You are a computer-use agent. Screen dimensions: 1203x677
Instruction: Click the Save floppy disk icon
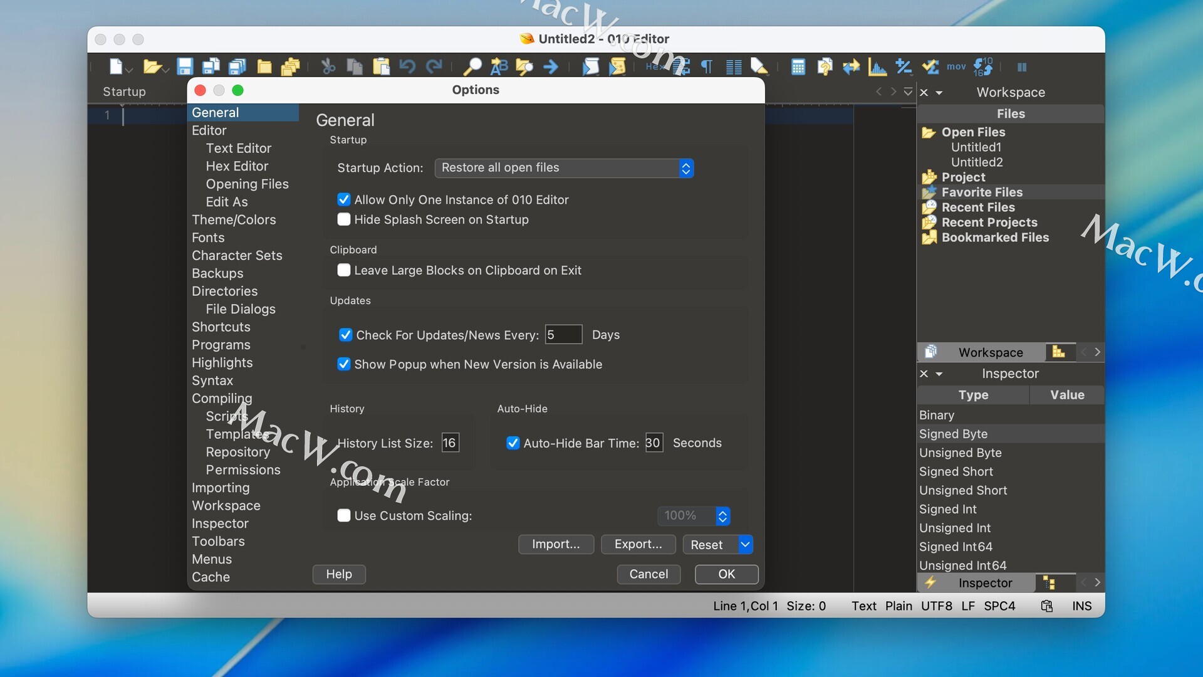click(185, 66)
